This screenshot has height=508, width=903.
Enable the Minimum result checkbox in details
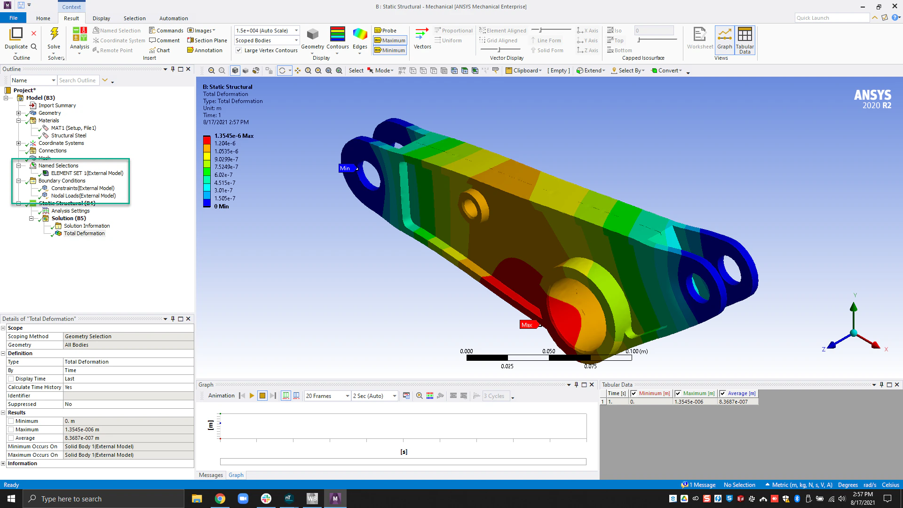(11, 421)
